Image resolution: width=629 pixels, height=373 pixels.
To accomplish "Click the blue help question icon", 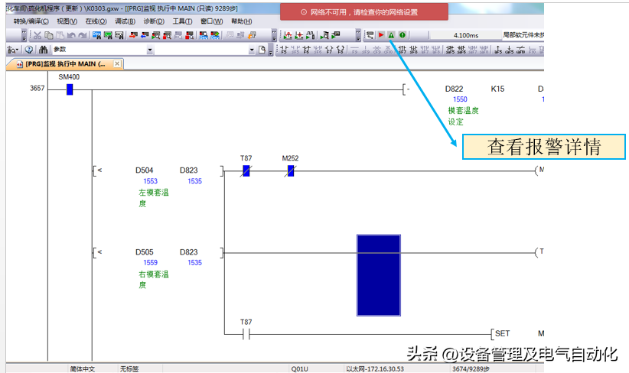I will (x=30, y=50).
